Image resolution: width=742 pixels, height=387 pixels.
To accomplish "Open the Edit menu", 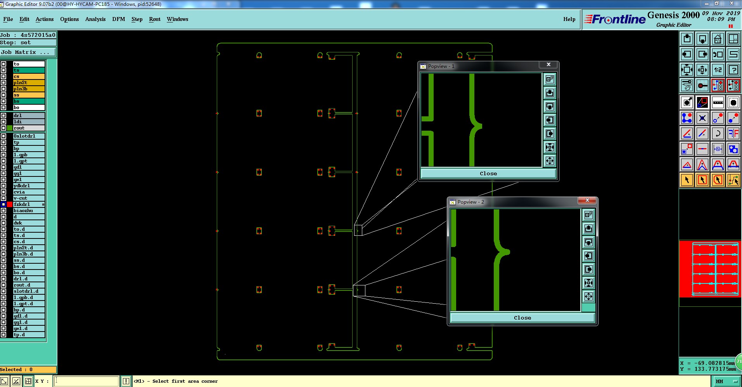I will point(24,19).
